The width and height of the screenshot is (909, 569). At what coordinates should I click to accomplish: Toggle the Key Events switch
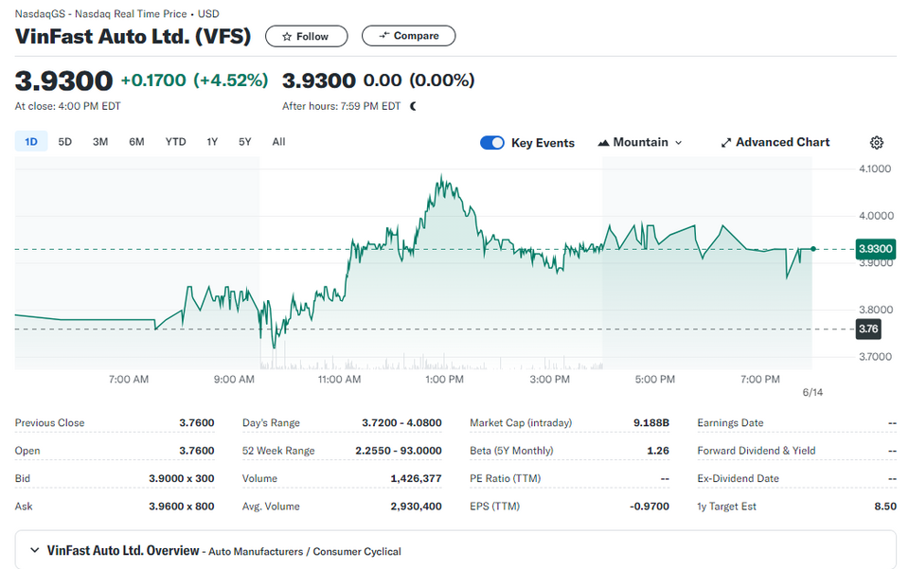point(492,143)
